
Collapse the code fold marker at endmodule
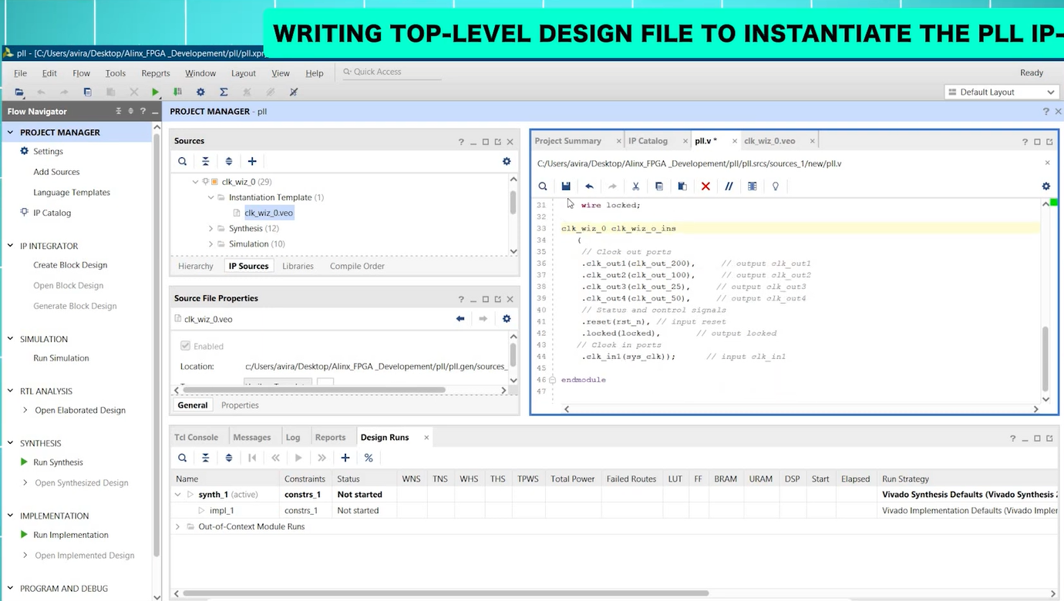point(552,380)
